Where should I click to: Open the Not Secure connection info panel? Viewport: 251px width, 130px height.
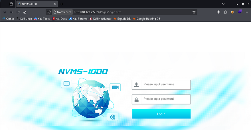click(x=62, y=12)
